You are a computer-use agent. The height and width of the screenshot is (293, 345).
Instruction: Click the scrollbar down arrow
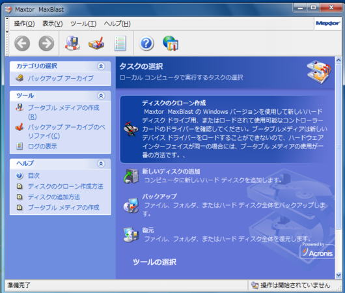pyautogui.click(x=338, y=275)
